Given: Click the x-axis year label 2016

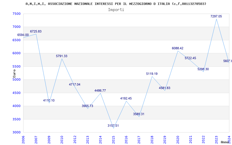Looking at the screenshot, I should 126,139.
